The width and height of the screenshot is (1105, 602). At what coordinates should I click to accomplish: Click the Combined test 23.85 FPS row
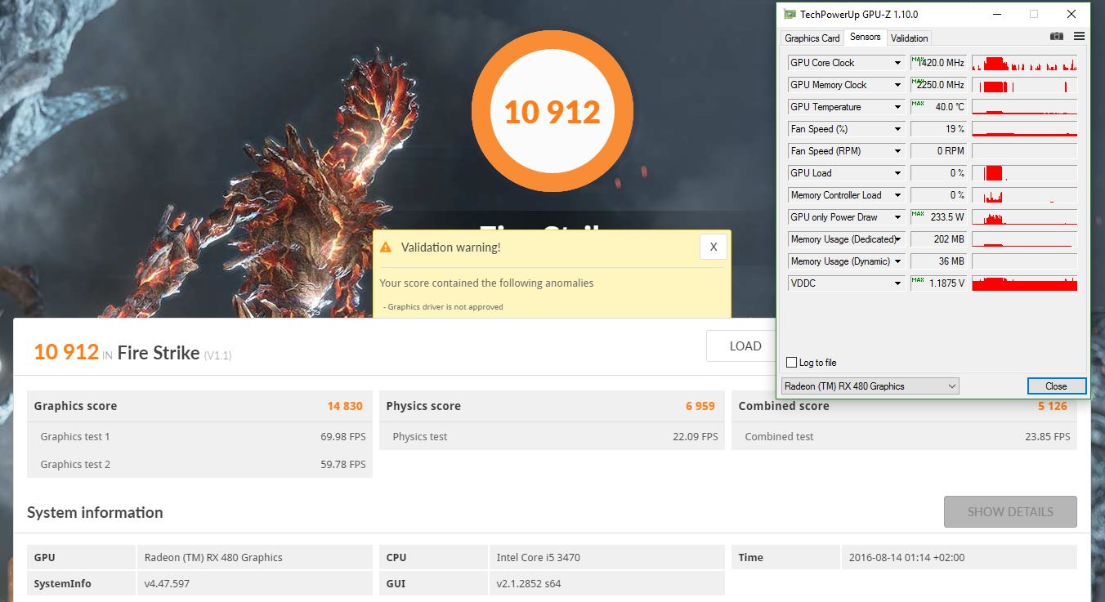click(904, 437)
